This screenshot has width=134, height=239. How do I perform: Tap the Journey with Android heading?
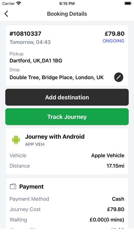pyautogui.click(x=55, y=137)
